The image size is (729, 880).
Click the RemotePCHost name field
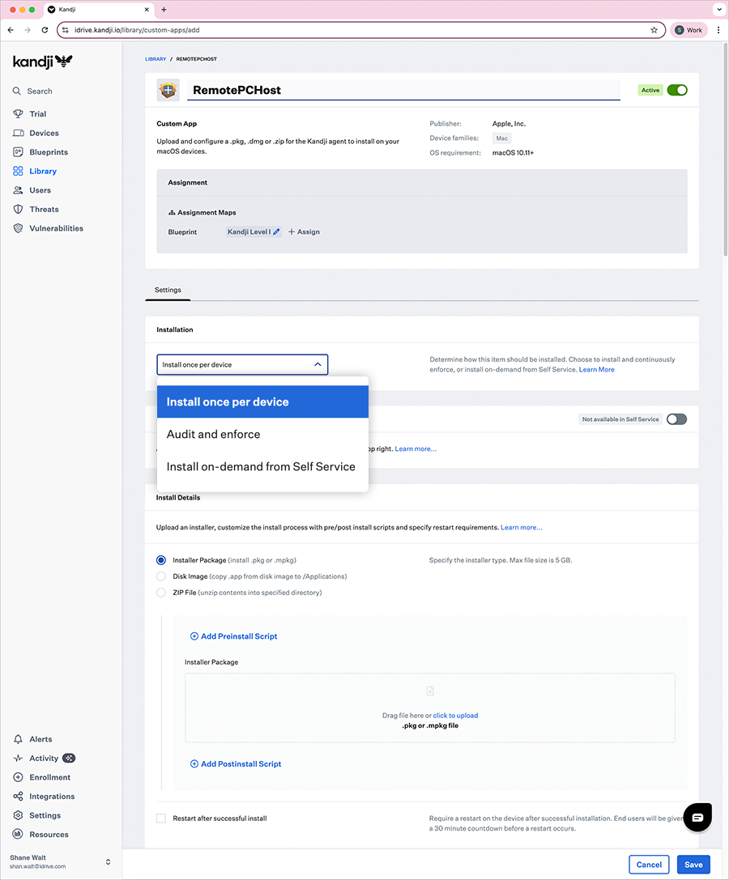tap(403, 90)
